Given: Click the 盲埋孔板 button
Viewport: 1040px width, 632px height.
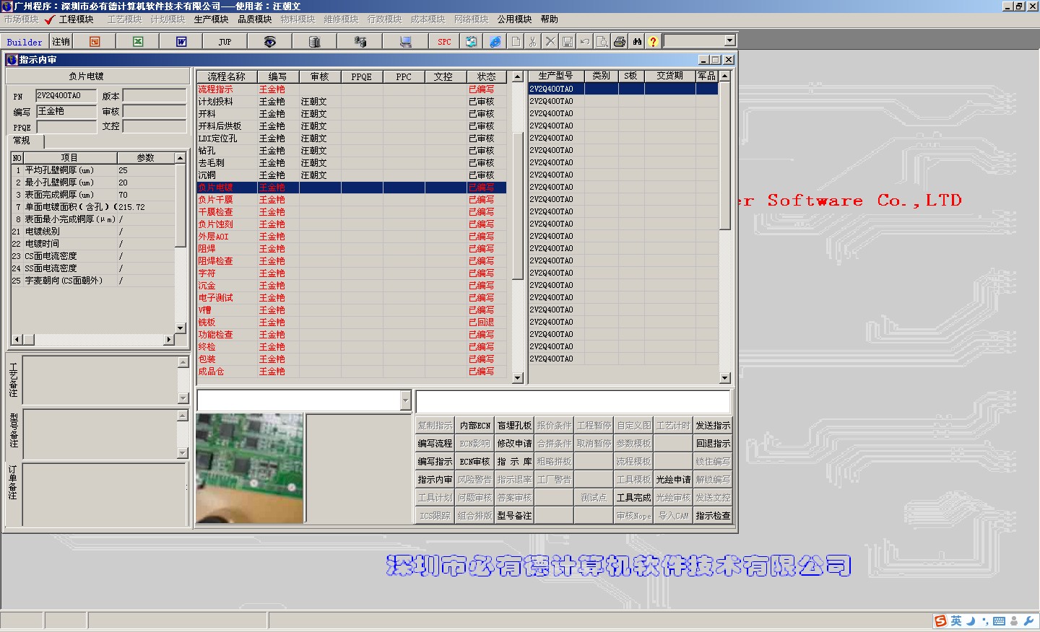Looking at the screenshot, I should (514, 426).
